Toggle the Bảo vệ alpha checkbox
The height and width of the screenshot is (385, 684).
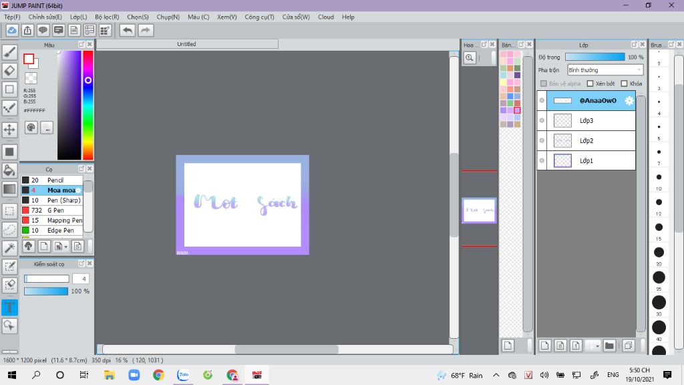tap(544, 84)
